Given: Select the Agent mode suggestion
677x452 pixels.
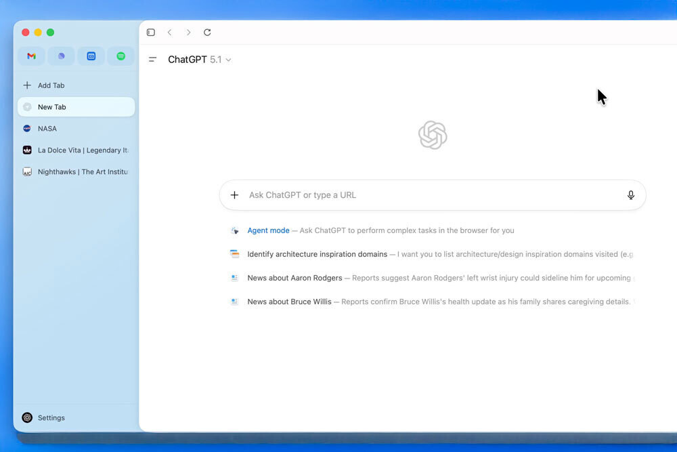Looking at the screenshot, I should point(268,230).
